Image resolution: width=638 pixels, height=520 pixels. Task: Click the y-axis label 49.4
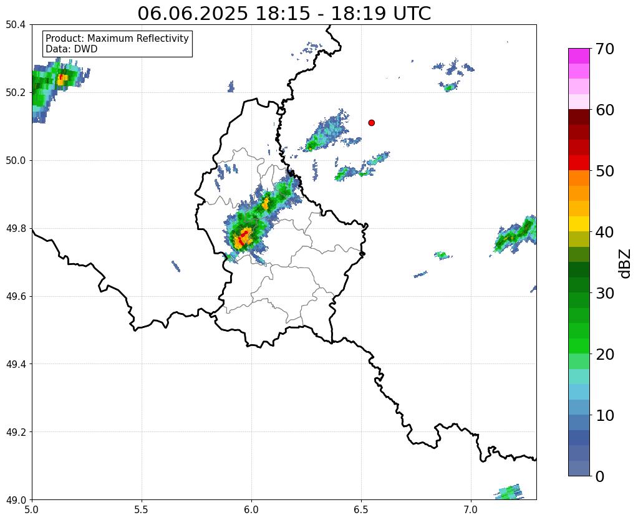pos(16,364)
